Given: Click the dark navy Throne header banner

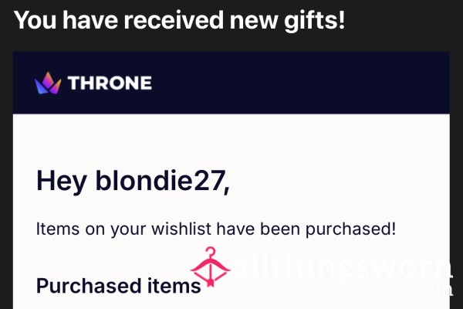Looking at the screenshot, I should point(231,83).
